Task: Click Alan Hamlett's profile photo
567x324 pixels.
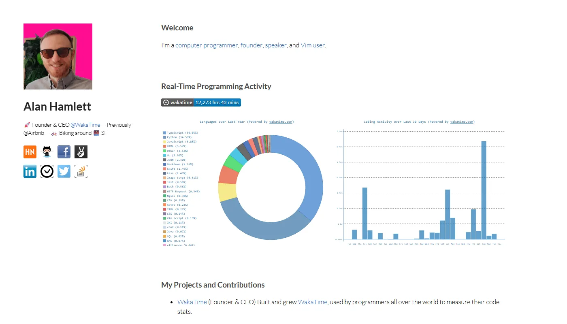Action: click(58, 56)
